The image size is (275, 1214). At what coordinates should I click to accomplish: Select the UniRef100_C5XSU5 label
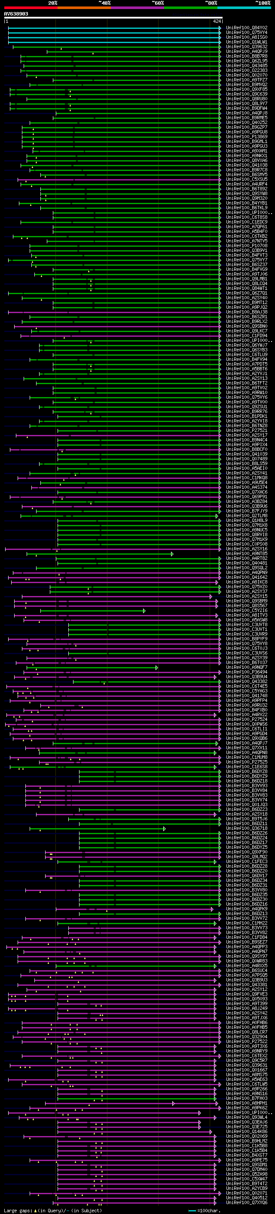click(247, 180)
